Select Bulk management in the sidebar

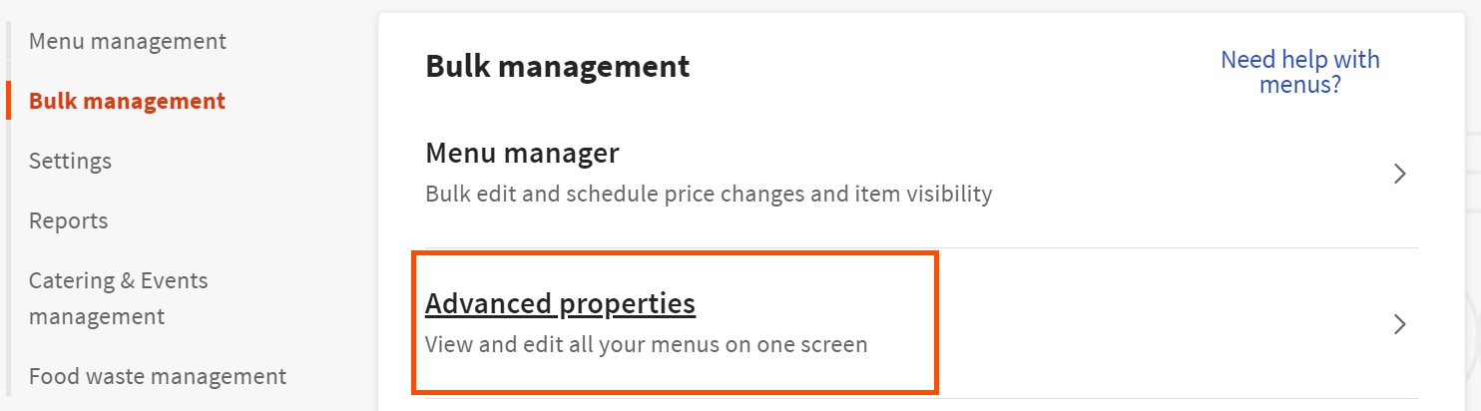tap(127, 101)
